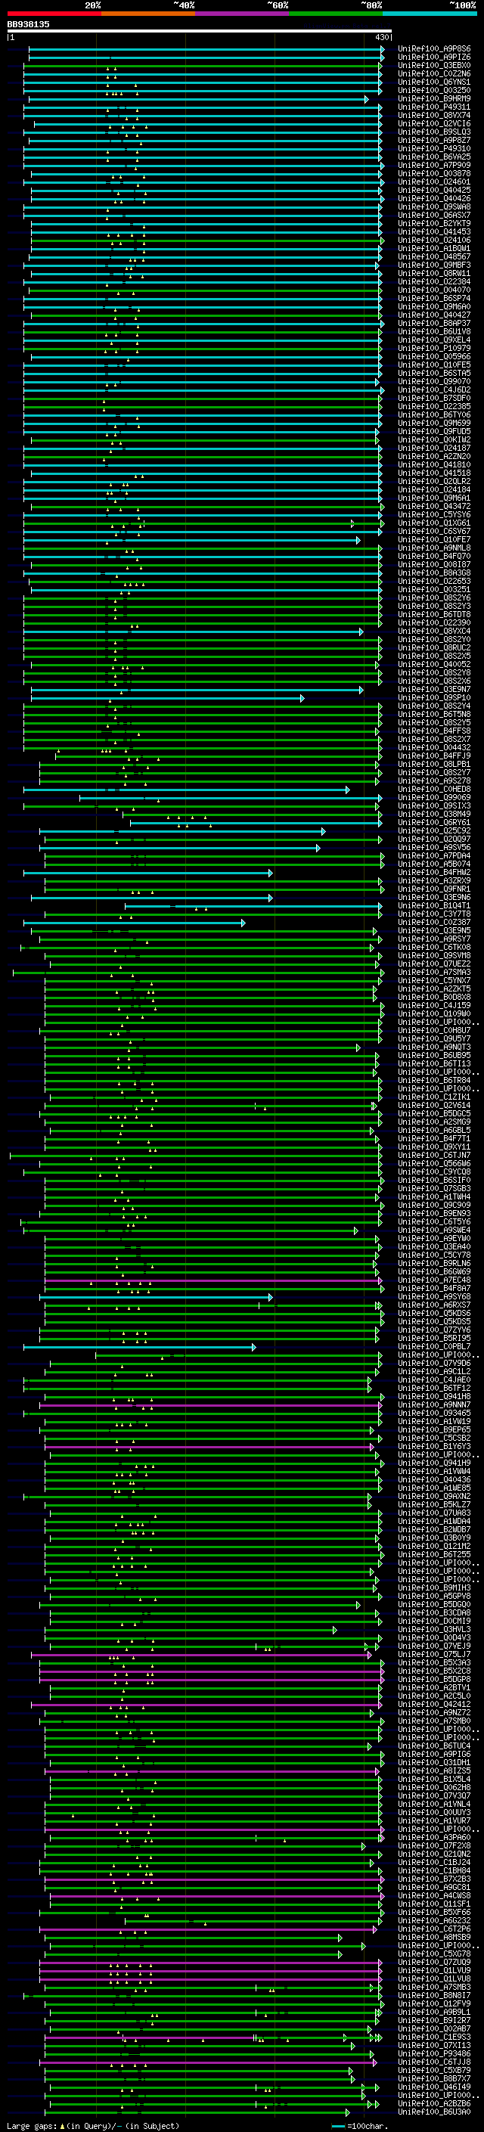Viewport: 484px width, 2132px height.
Task: Select hit label UniRef100_A9NQT3
Action: (x=434, y=1047)
